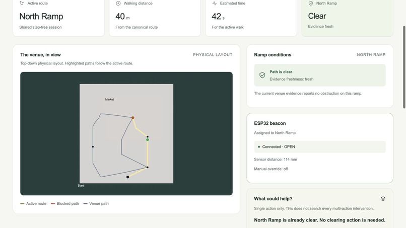Click From the canonical route text
The image size is (406, 228).
click(137, 27)
